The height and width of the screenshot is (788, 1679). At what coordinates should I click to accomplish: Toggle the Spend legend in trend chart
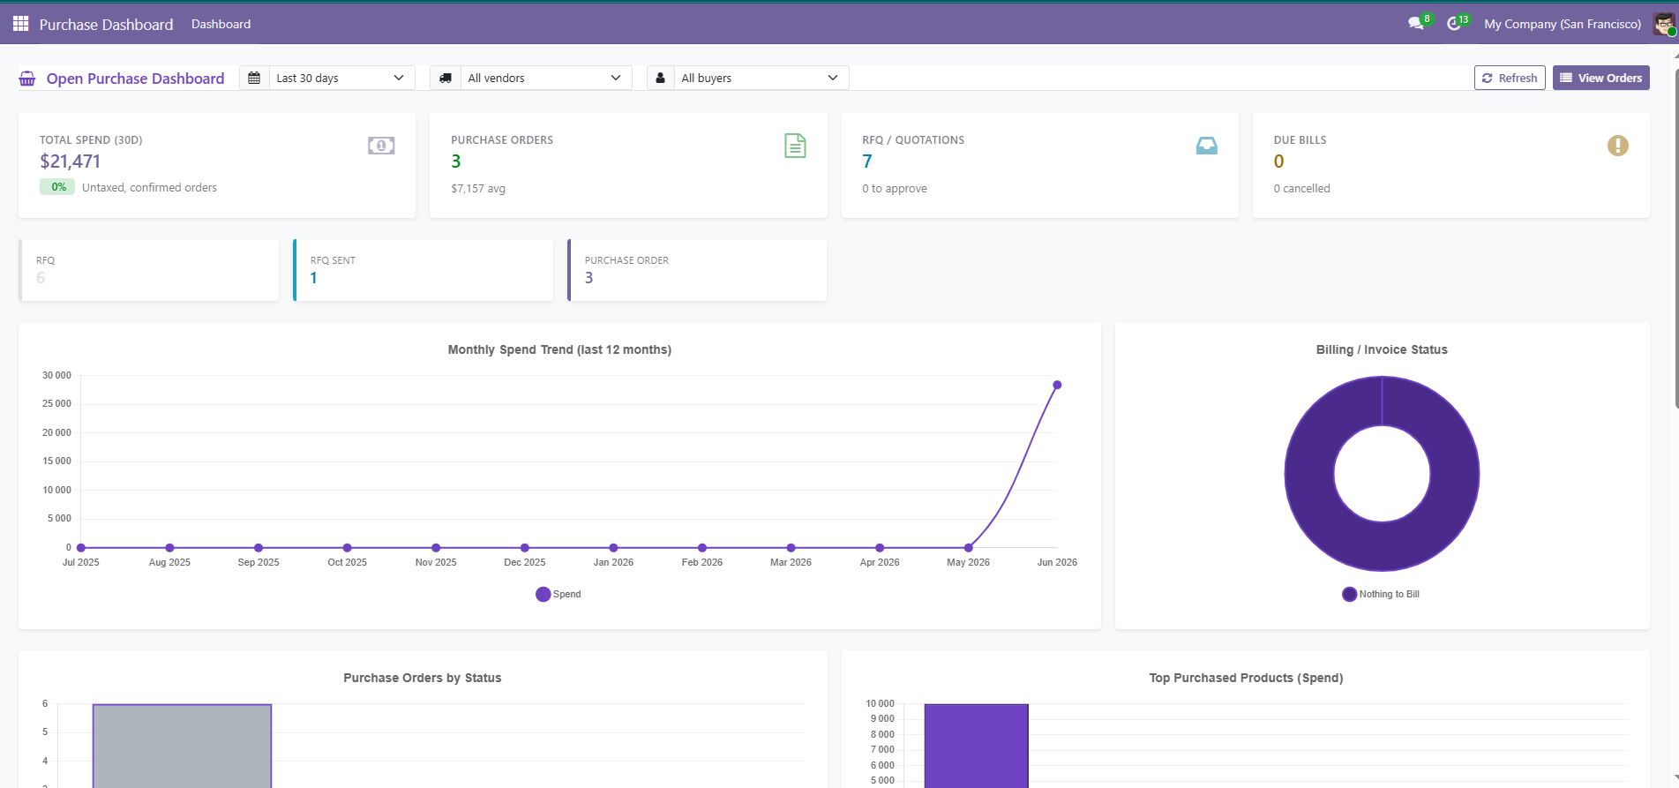(x=558, y=594)
